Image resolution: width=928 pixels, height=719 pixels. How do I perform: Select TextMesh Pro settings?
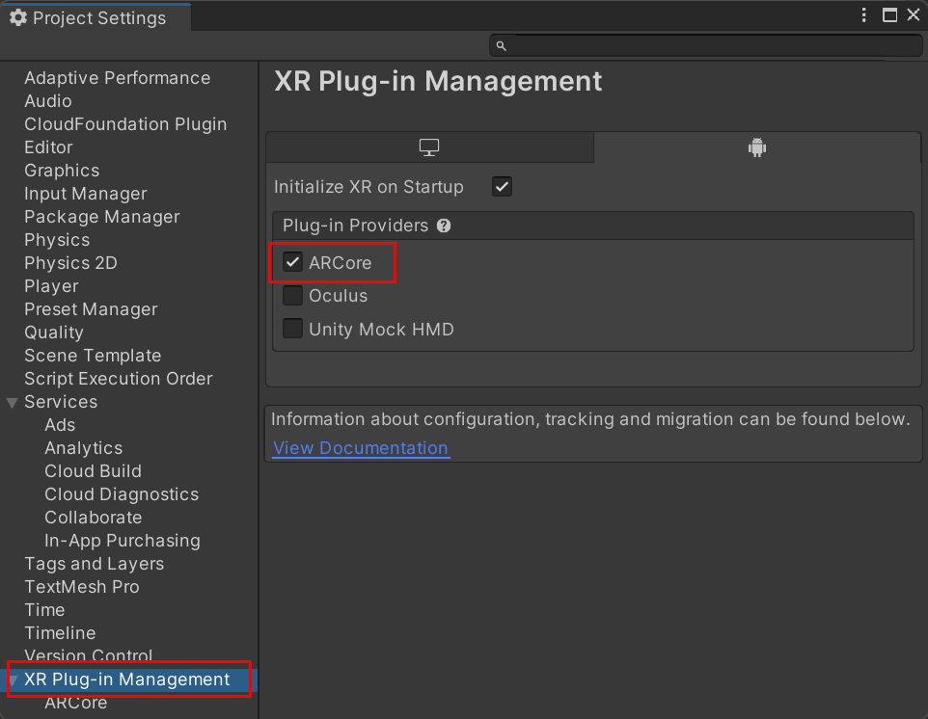point(82,587)
